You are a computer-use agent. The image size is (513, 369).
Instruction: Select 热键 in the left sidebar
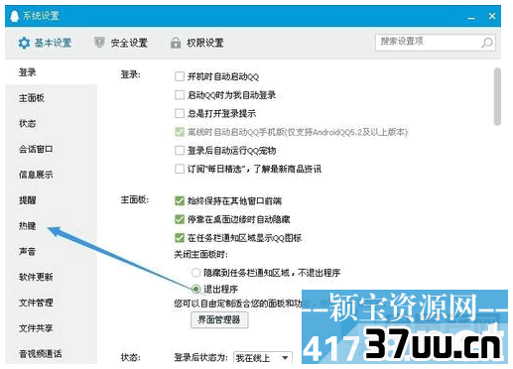28,226
